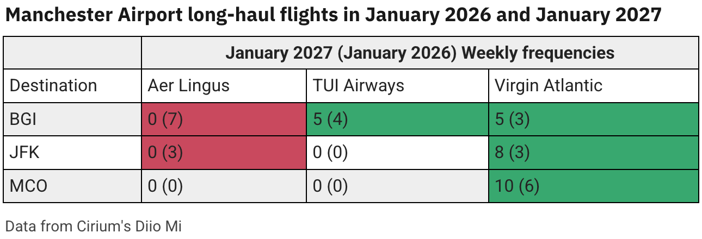This screenshot has height=239, width=702.
Task: Select the red Aer Lingus JFK cell
Action: pyautogui.click(x=223, y=153)
